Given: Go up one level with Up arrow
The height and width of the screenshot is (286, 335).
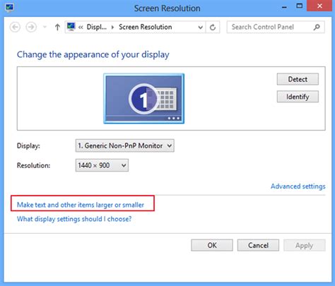Looking at the screenshot, I should pos(57,28).
